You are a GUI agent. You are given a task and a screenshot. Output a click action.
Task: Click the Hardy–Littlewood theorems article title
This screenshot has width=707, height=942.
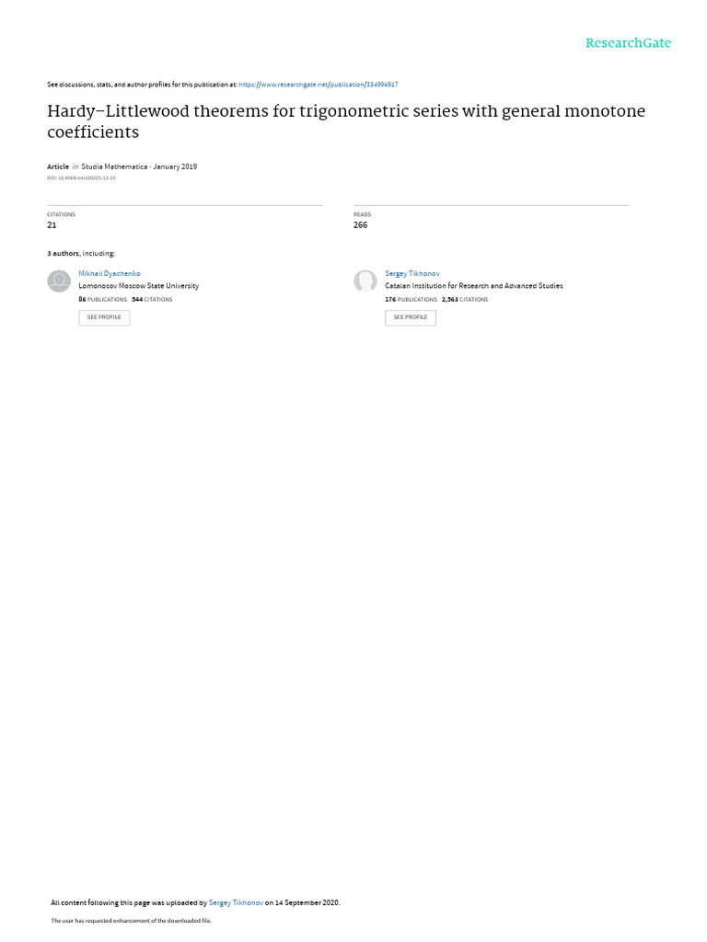[x=346, y=121]
